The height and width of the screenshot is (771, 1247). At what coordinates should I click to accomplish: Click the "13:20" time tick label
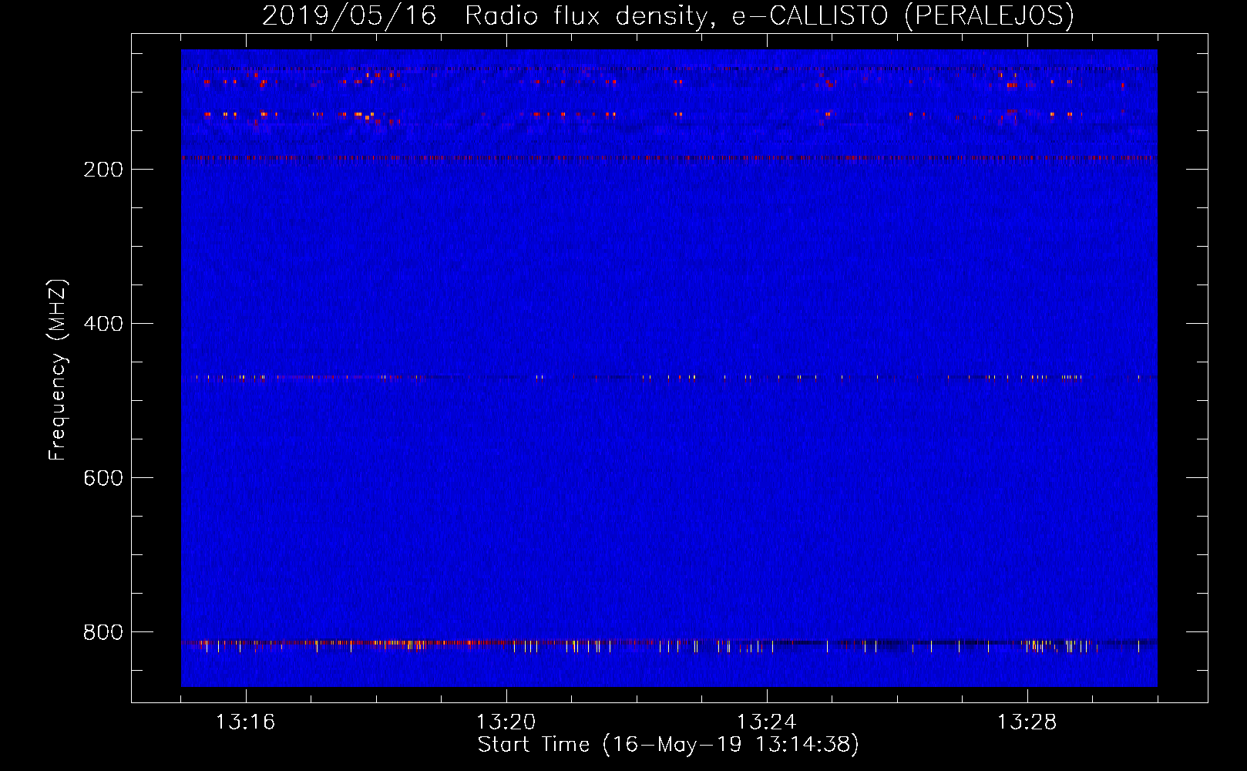pos(506,722)
